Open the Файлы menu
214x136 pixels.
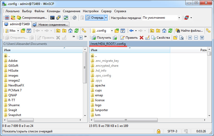click(39, 11)
